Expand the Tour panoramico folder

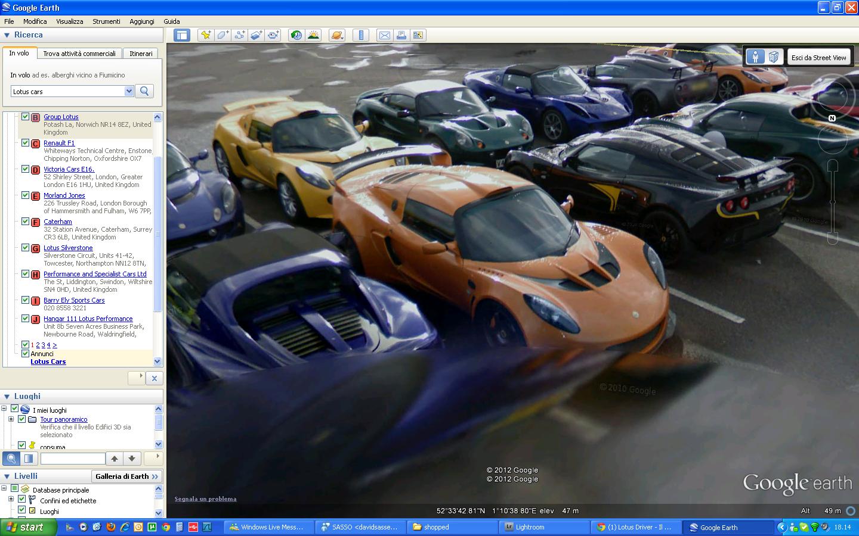[11, 419]
